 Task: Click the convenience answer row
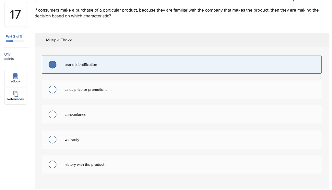pos(182,114)
